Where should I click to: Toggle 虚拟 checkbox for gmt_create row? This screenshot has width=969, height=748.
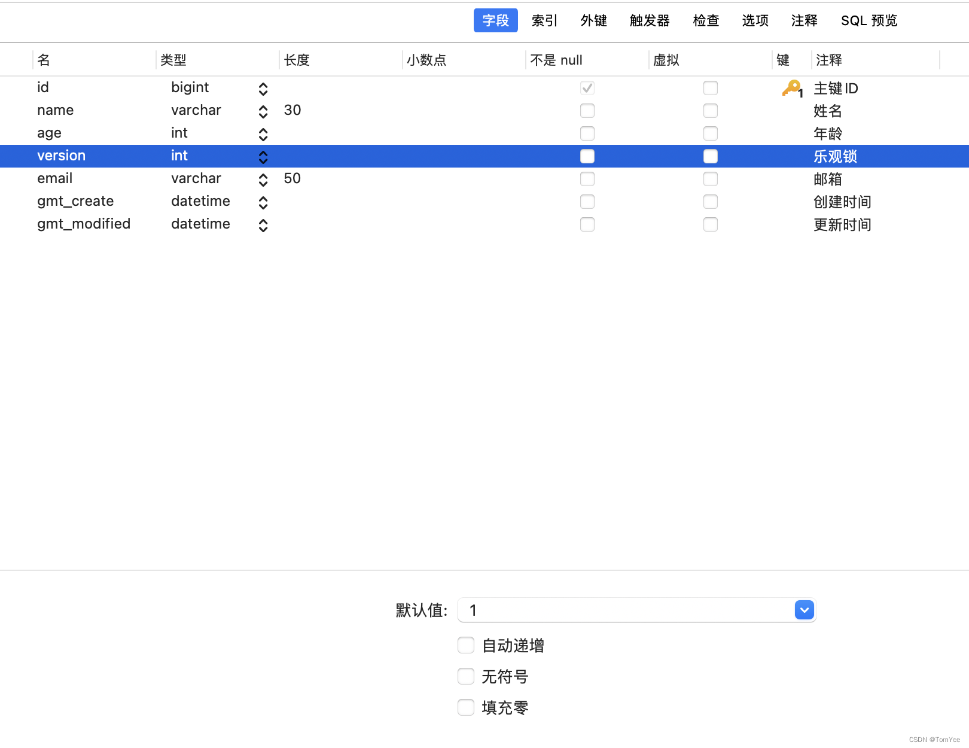(x=711, y=202)
